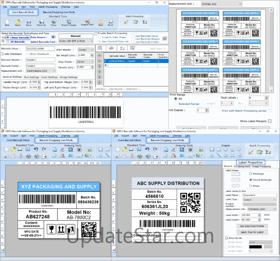Expand the Align Header dropdown
The width and height of the screenshot is (280, 261).
click(x=86, y=50)
